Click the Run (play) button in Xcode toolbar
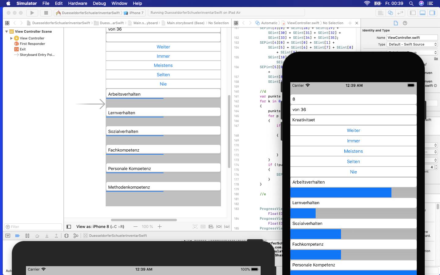The image size is (440, 275). coord(32,13)
